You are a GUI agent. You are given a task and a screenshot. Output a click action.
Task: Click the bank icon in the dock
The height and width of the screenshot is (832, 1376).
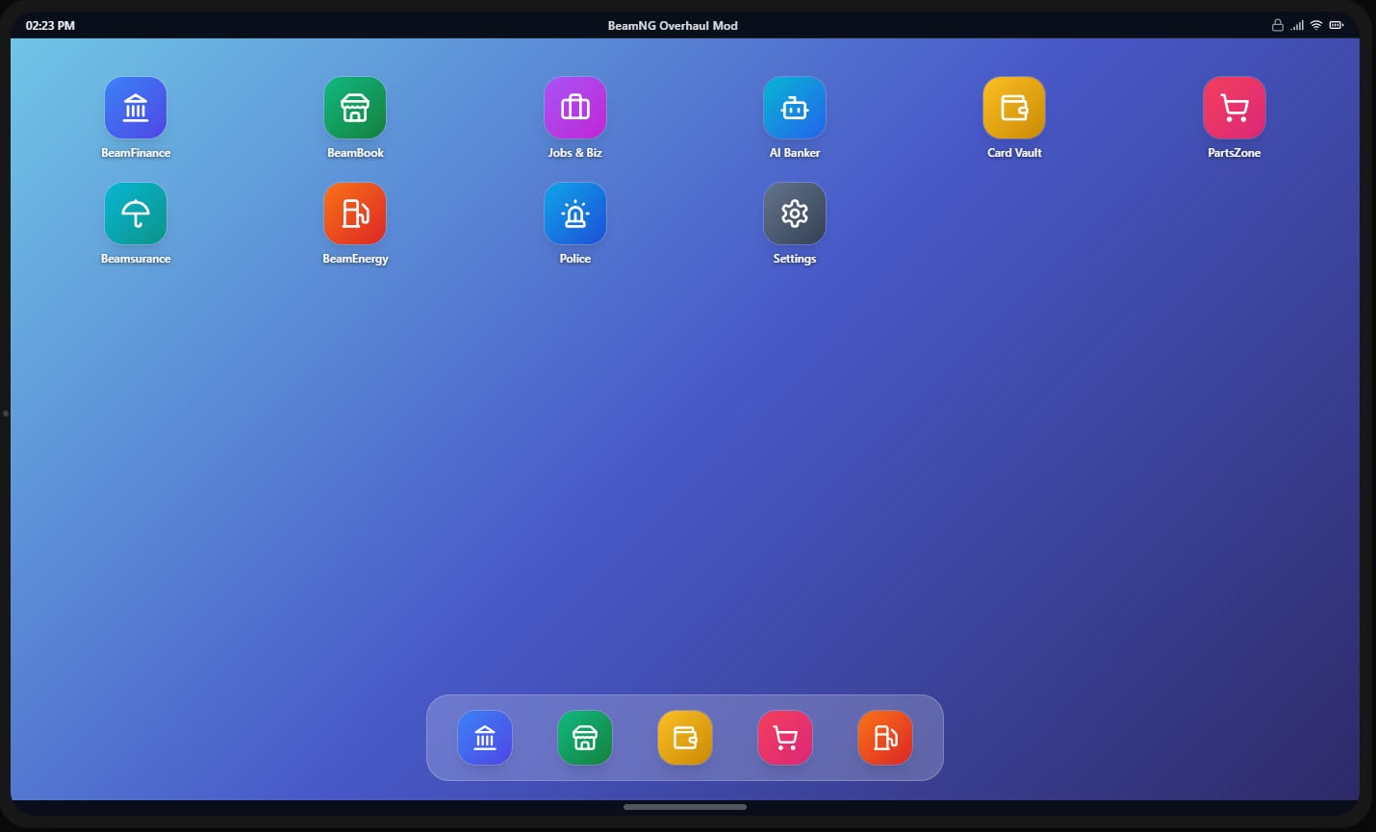click(x=485, y=738)
